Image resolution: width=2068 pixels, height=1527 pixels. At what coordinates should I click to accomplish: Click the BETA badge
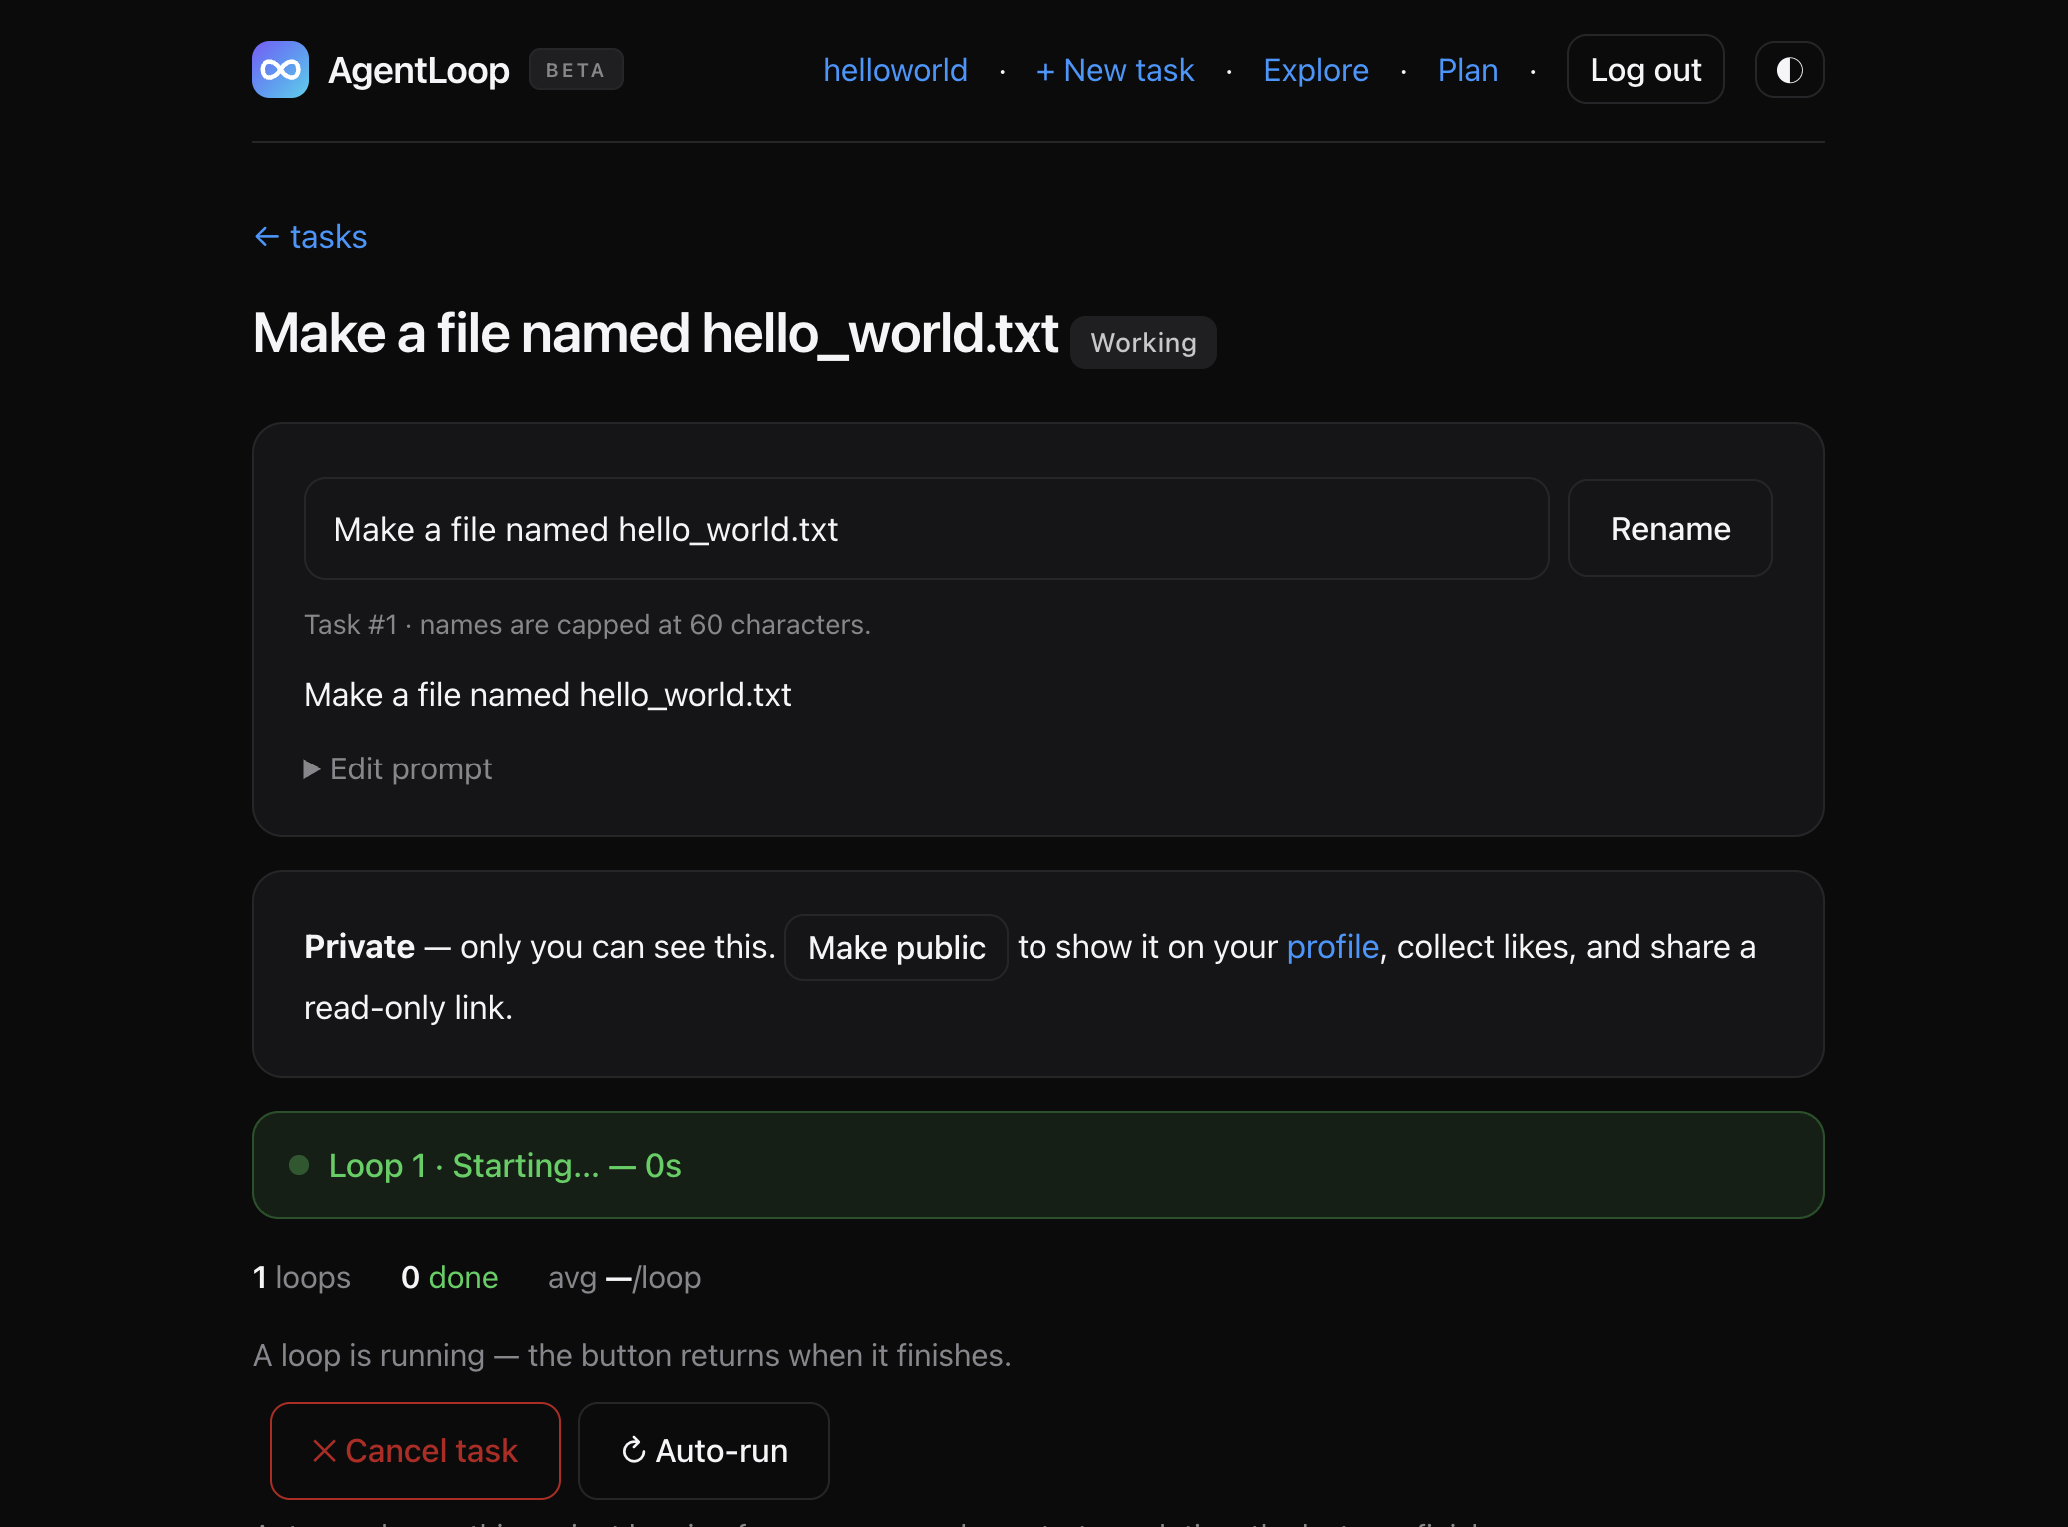point(576,70)
